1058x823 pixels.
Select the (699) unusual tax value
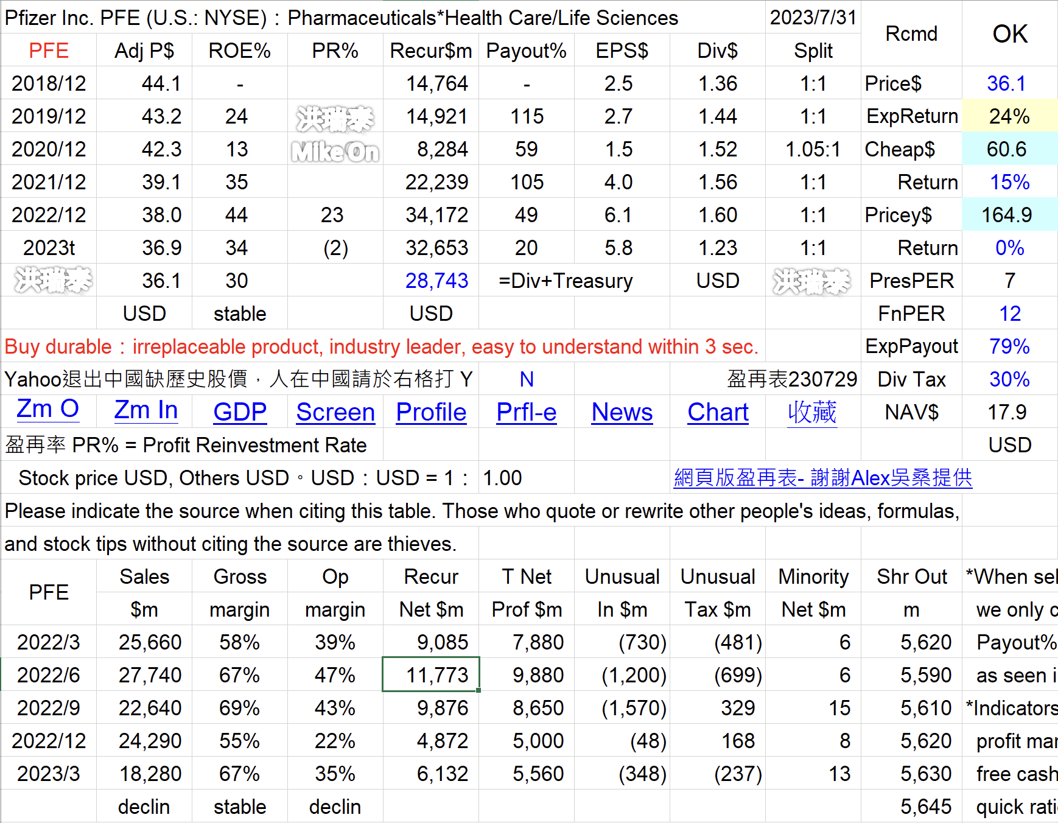click(718, 675)
